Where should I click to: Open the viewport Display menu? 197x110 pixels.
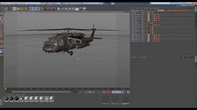click(x=18, y=12)
